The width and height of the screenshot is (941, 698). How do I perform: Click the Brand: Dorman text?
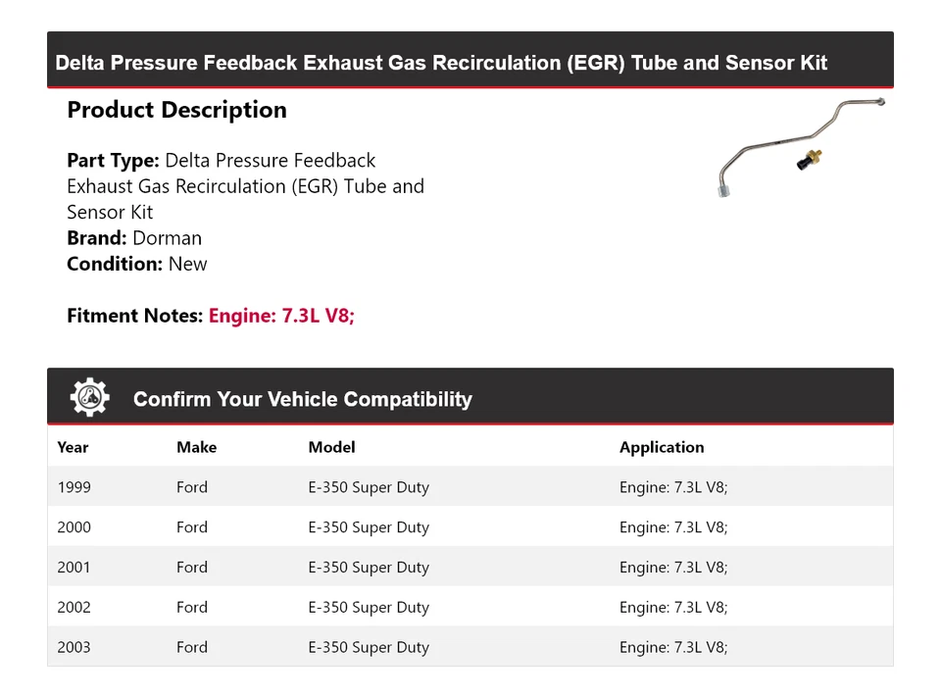click(x=134, y=238)
